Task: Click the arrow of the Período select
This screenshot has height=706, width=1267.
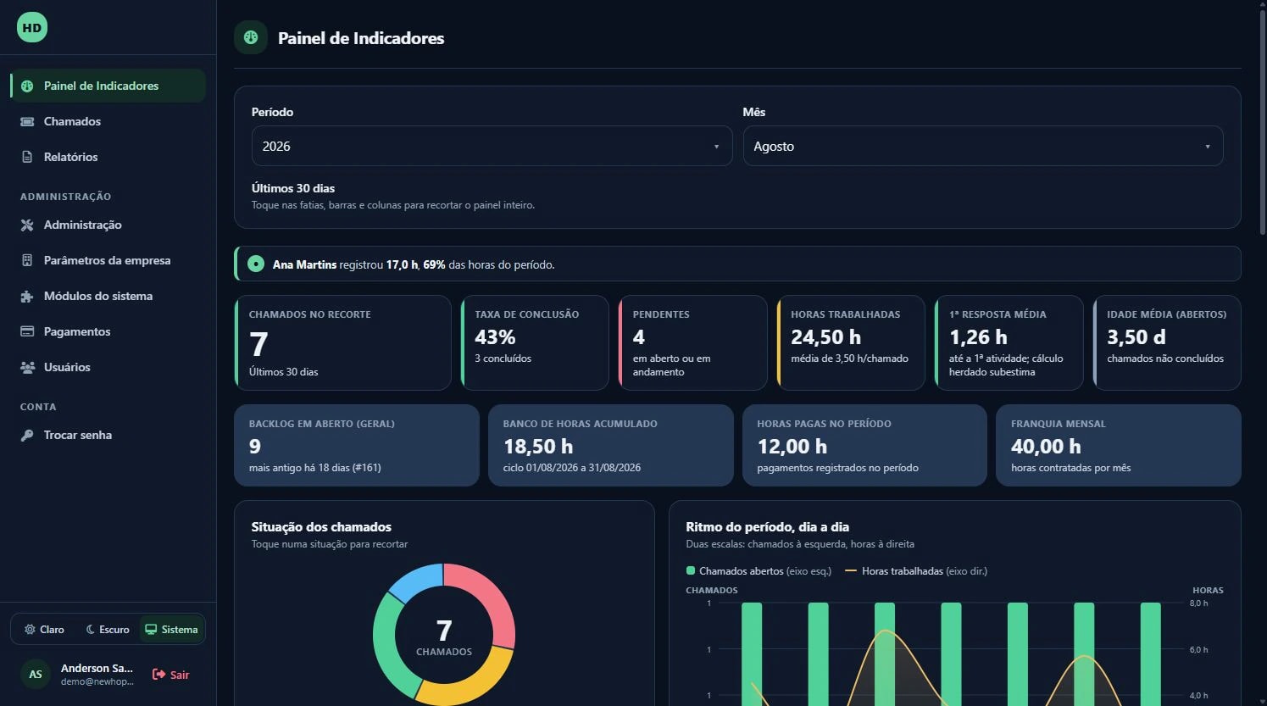Action: coord(716,147)
